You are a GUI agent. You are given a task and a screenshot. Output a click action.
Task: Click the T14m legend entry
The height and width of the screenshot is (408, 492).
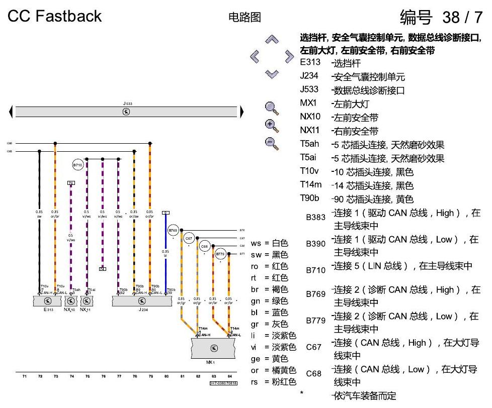coord(357,185)
